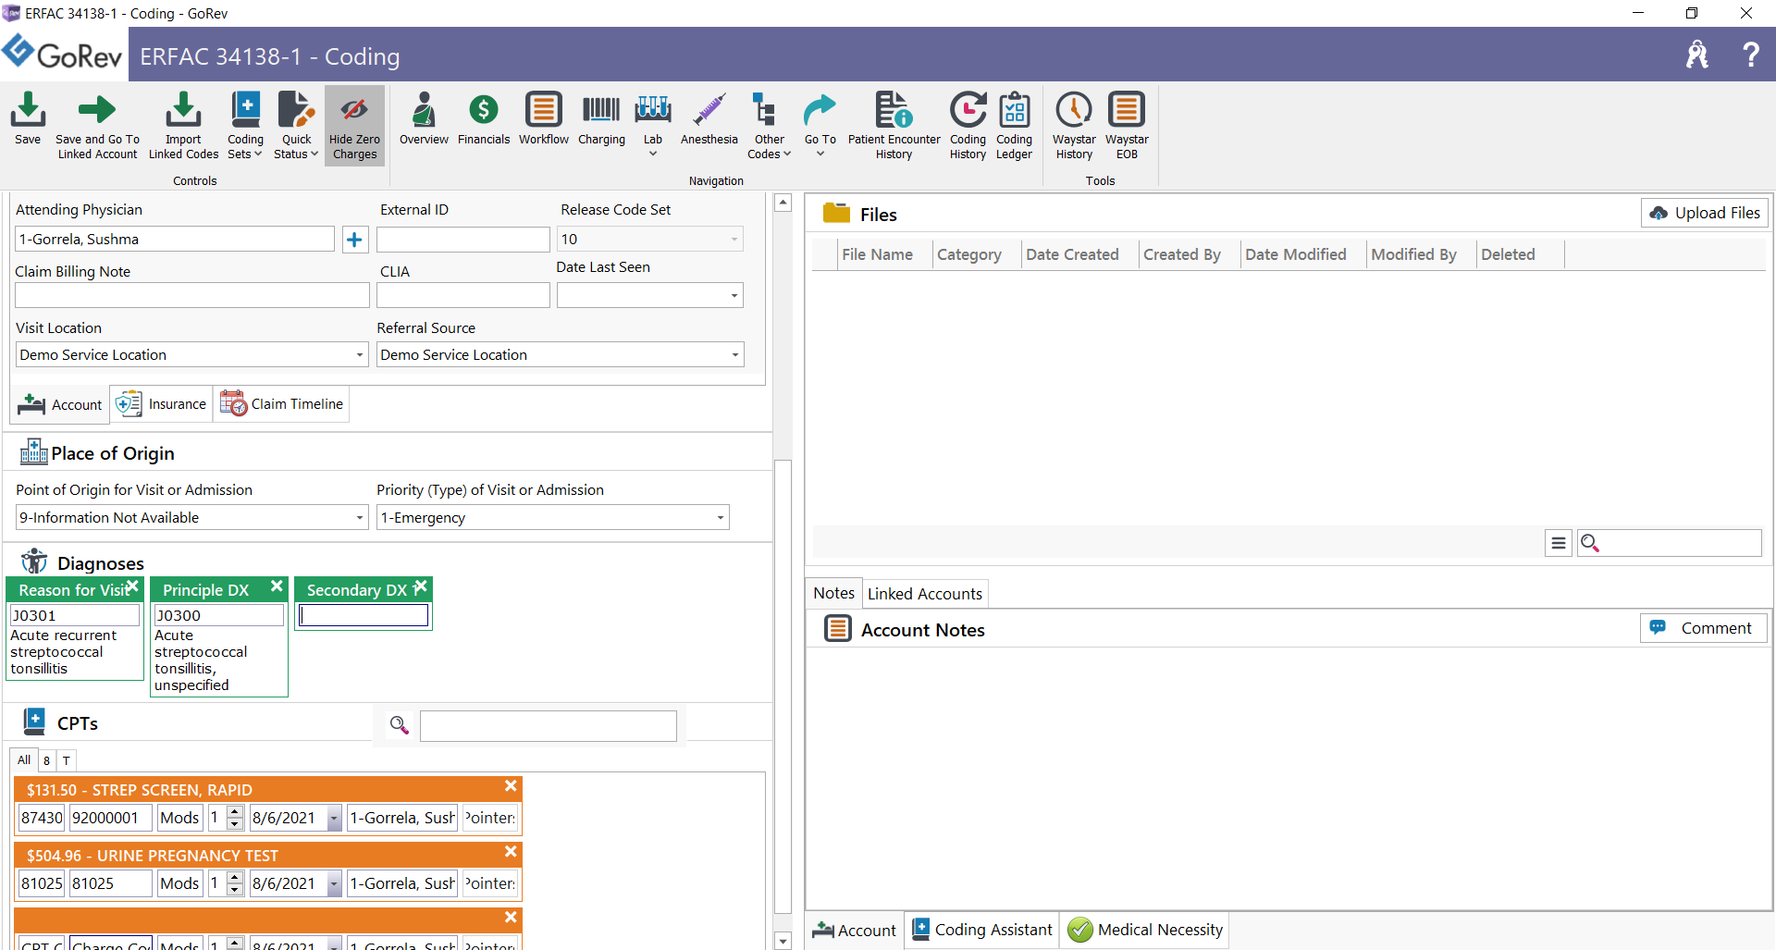Click the Claim Billing Note field
Screen dimensions: 1776x950
(192, 295)
